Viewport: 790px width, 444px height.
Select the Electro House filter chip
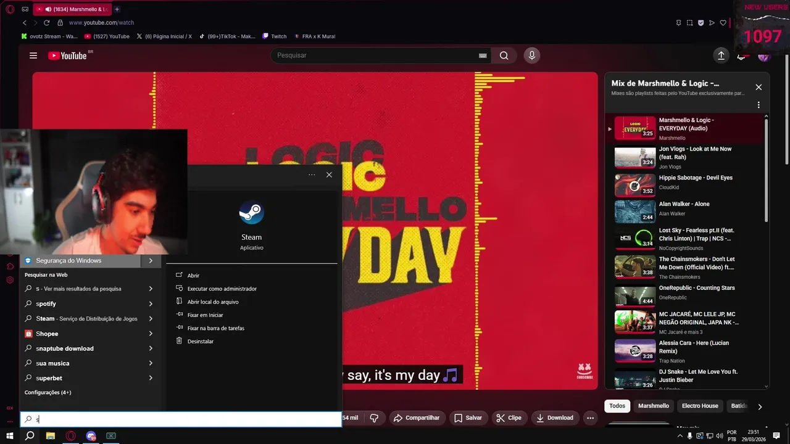[x=700, y=406]
